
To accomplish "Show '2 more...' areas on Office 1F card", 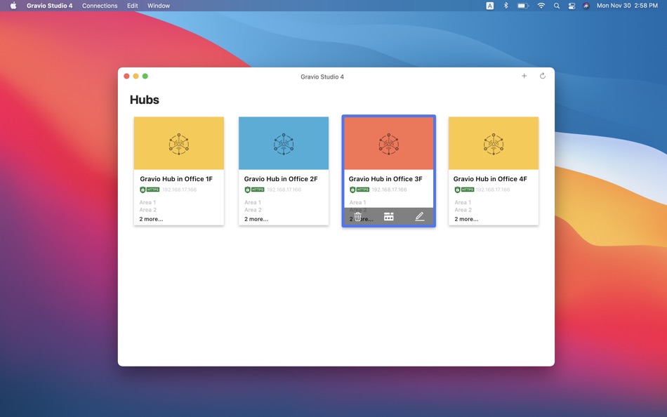I will pos(151,219).
